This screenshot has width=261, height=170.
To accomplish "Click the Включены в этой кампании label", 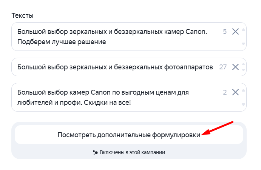I will click(x=132, y=153).
